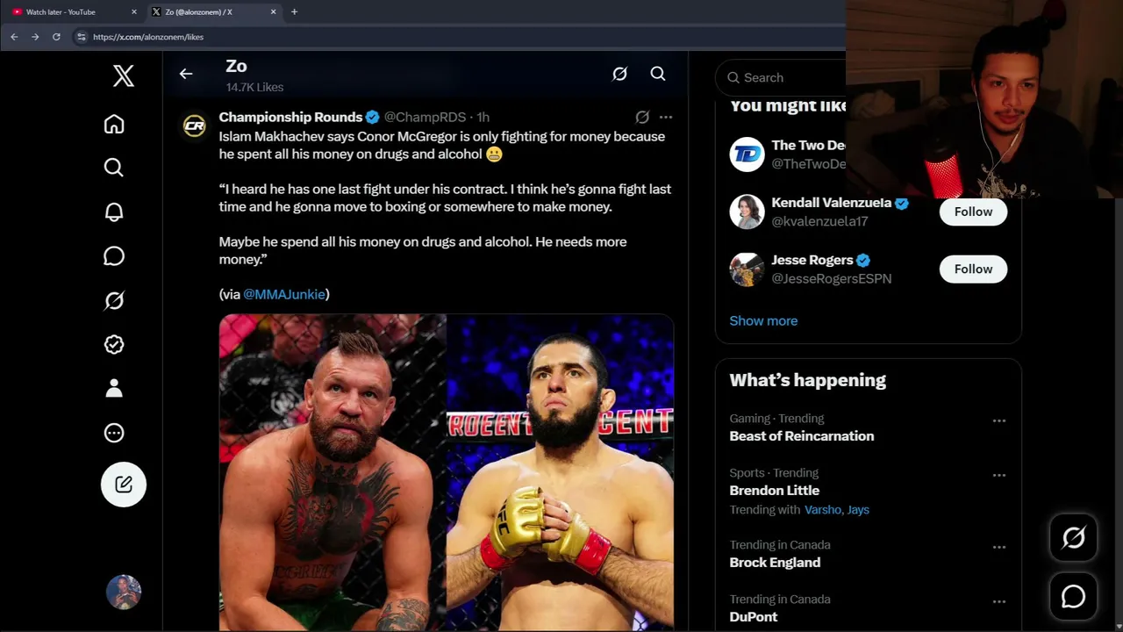The image size is (1123, 632).
Task: Open account avatar at sidebar bottom
Action: tap(124, 592)
